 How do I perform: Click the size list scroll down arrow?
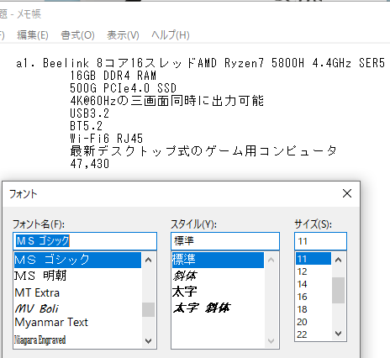tap(338, 334)
